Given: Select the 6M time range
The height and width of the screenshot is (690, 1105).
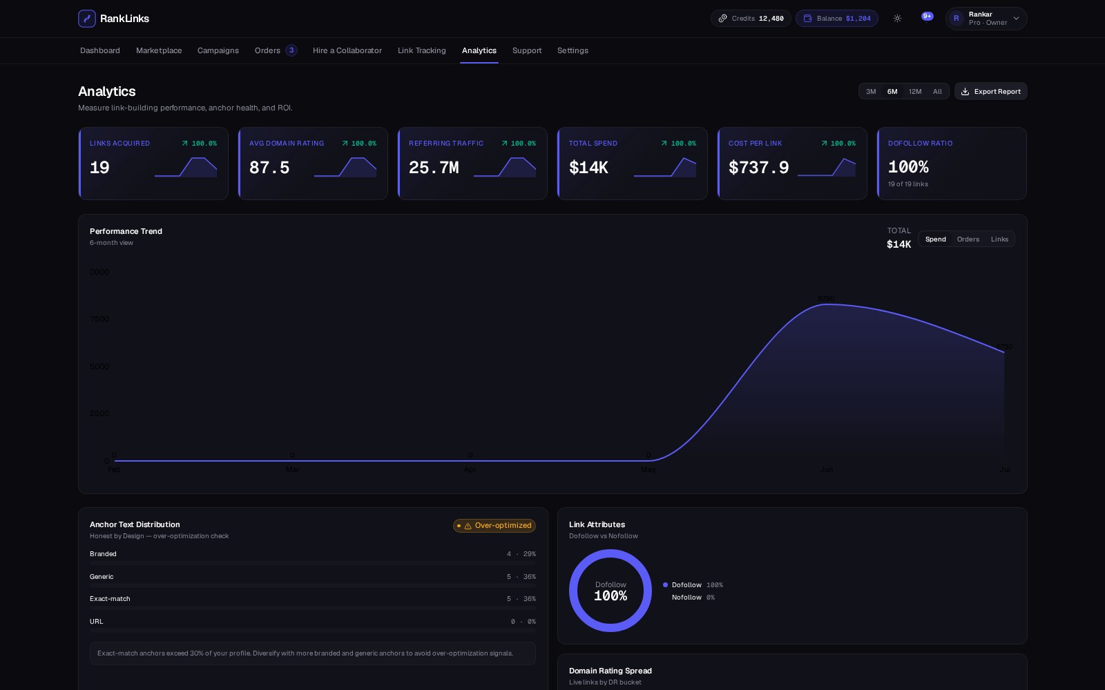Looking at the screenshot, I should 892,91.
